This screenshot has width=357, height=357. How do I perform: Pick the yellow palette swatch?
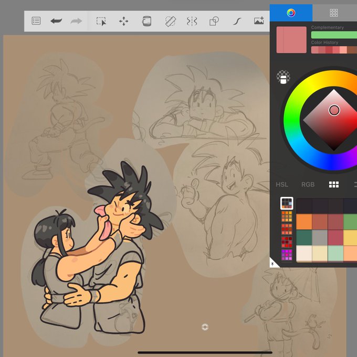click(x=350, y=237)
